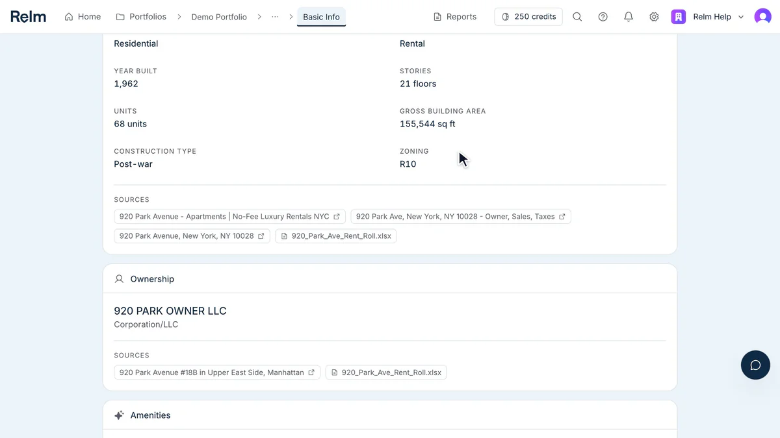
Task: Click file icon on Ownership rent roll chip
Action: (x=335, y=372)
